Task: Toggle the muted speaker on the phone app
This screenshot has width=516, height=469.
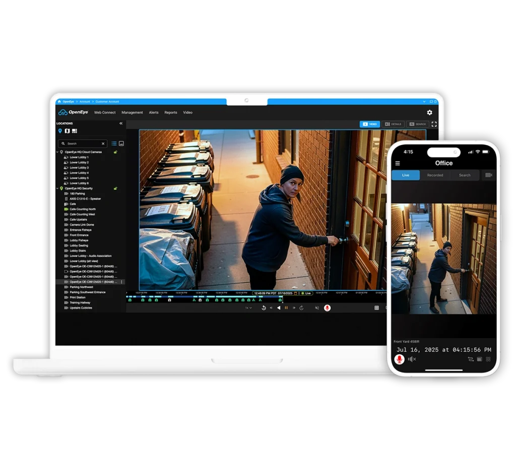Action: [412, 359]
